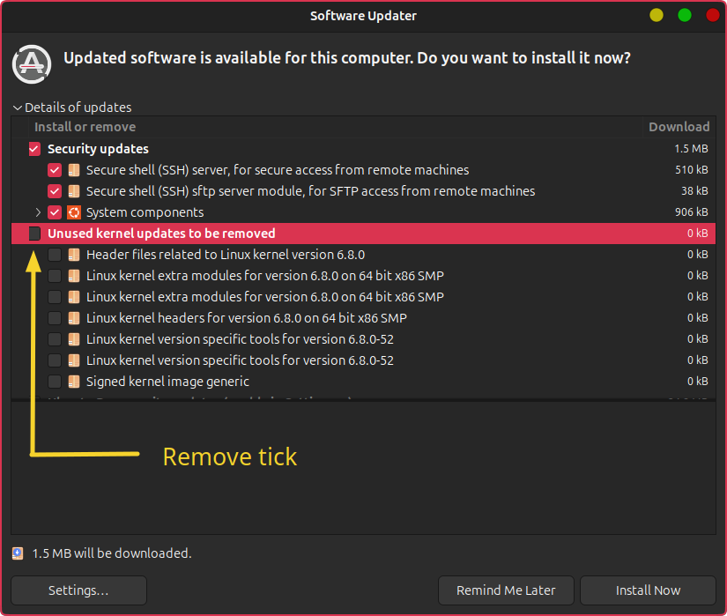Click the SSH server row's package icon
Image resolution: width=727 pixels, height=616 pixels.
tap(73, 169)
